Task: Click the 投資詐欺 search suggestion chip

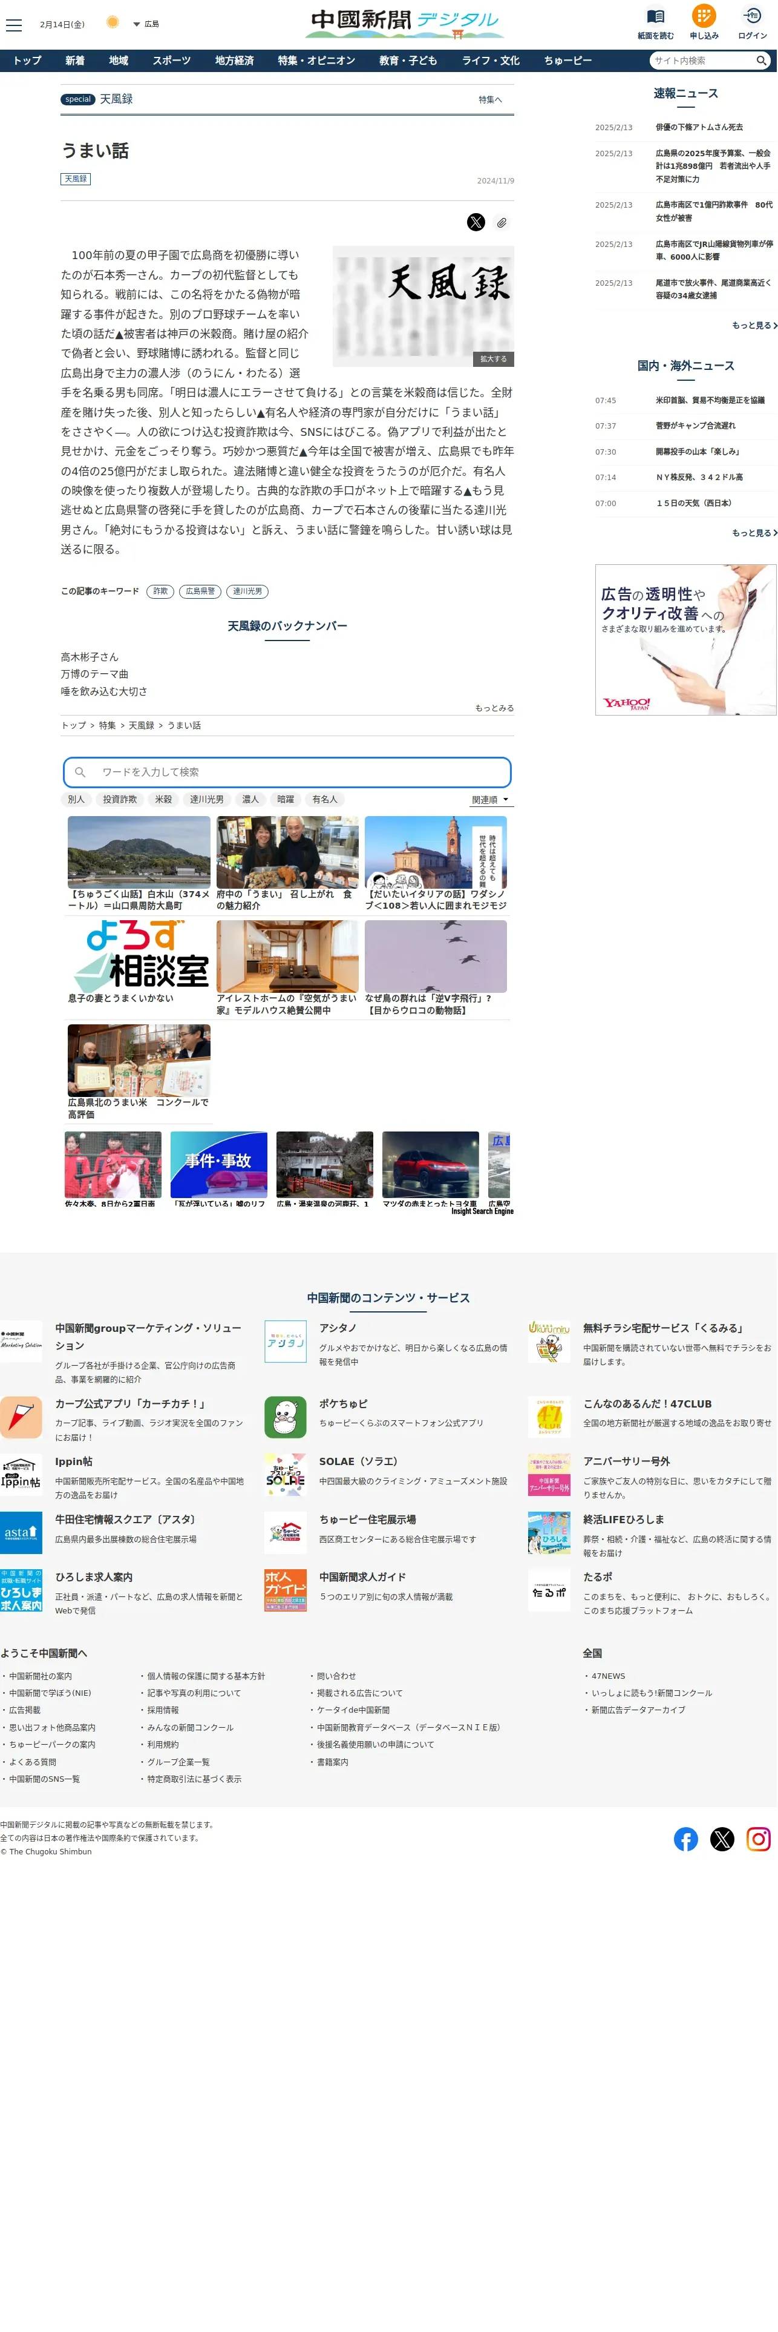Action: point(119,800)
